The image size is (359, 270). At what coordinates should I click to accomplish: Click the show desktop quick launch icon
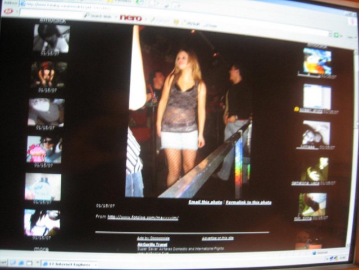click(x=13, y=263)
